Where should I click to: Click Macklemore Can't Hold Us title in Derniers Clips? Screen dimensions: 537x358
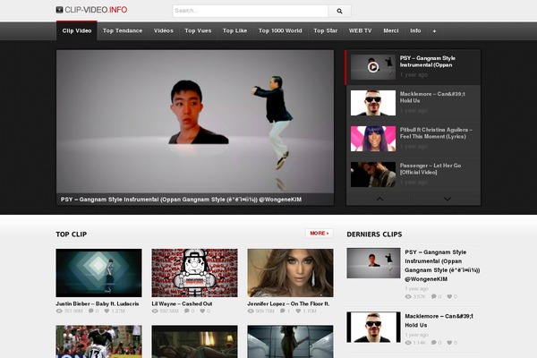[439, 320]
